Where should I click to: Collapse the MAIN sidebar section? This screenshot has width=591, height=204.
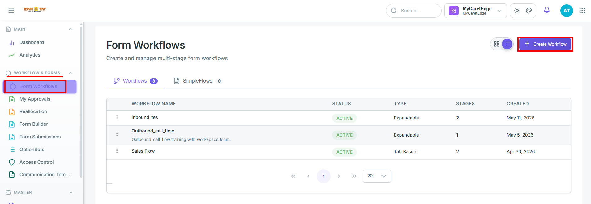point(71,29)
